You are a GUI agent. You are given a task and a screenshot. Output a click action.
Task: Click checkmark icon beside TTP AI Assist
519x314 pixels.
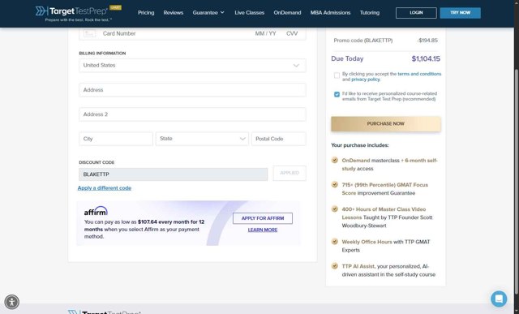click(x=335, y=266)
